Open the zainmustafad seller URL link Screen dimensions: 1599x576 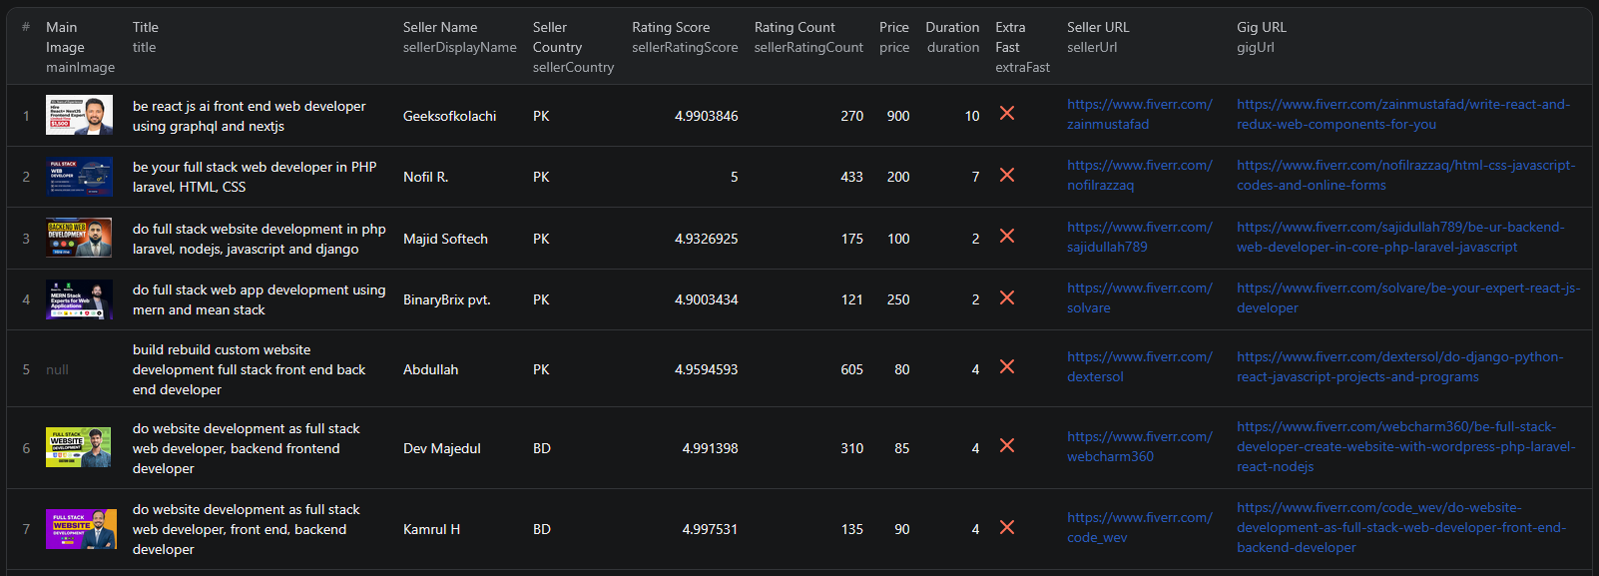click(x=1139, y=115)
